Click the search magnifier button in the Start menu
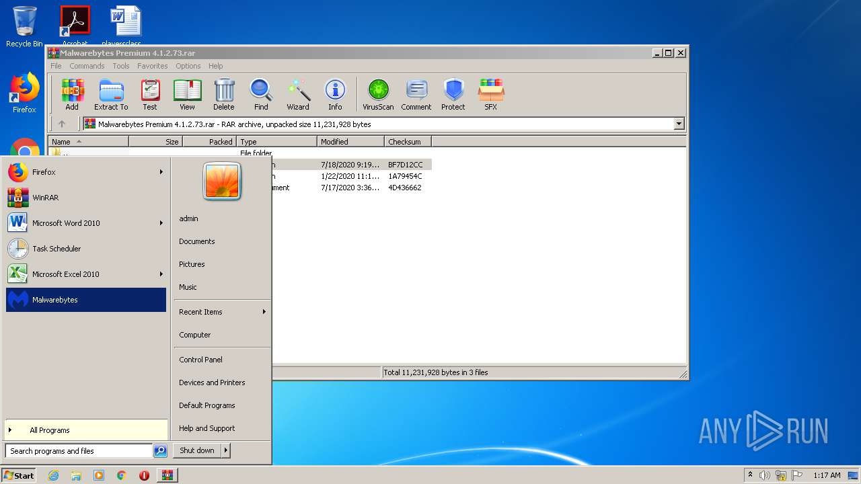Image resolution: width=861 pixels, height=484 pixels. [160, 451]
